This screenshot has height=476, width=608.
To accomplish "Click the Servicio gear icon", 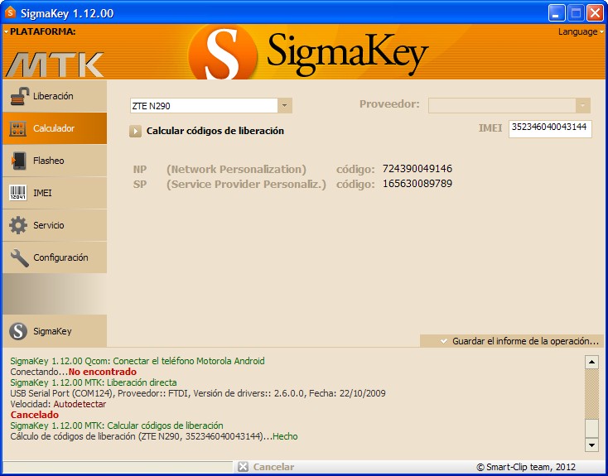I will point(18,225).
